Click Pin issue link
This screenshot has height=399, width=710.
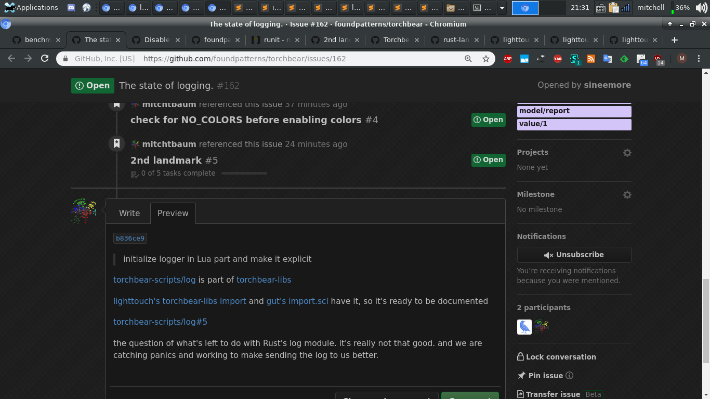point(540,376)
